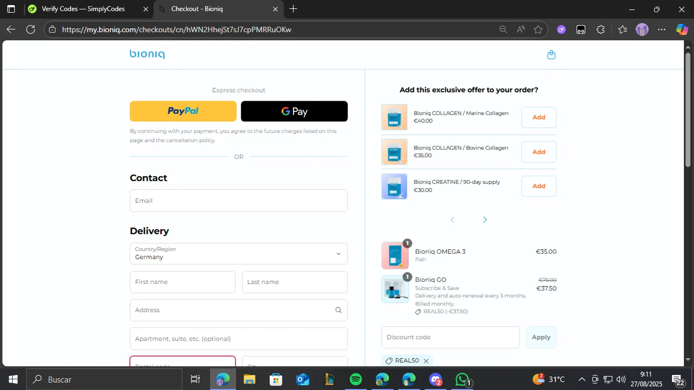Open the Country/Region dropdown

pos(239,254)
